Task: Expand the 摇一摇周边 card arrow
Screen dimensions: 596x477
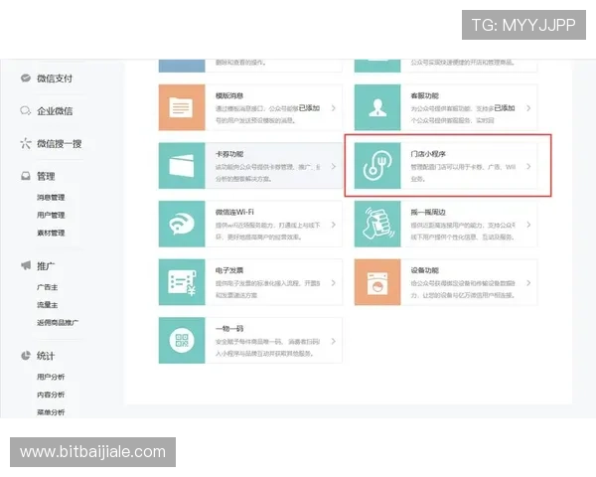Action: point(528,225)
